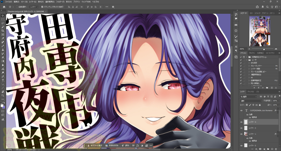The height and width of the screenshot is (151, 281).
Task: Click the 背景を削除 button
Action: [113, 145]
